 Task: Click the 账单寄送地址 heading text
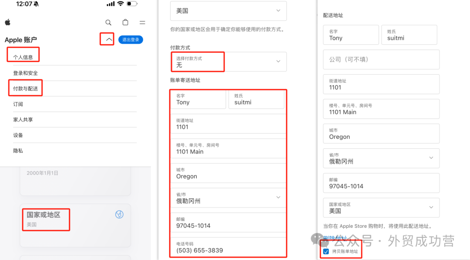(185, 80)
